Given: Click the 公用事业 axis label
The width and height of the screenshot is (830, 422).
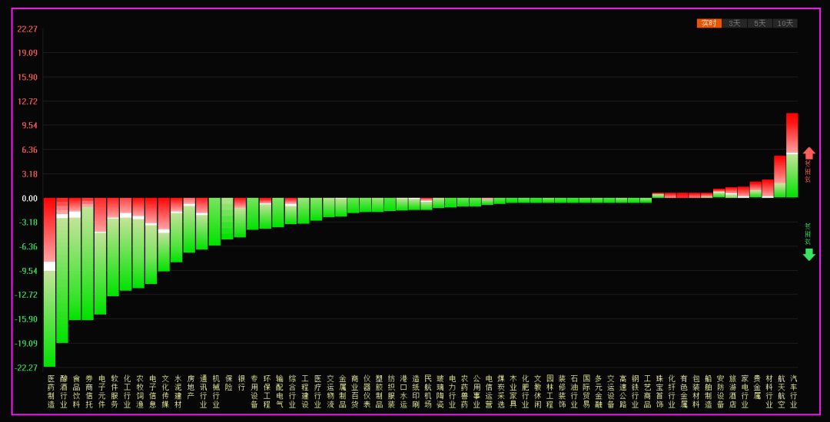Looking at the screenshot, I should [477, 391].
